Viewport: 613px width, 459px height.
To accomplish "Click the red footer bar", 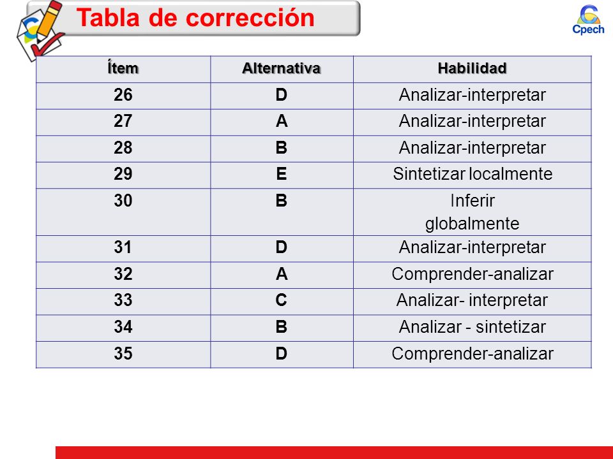I will (x=334, y=453).
